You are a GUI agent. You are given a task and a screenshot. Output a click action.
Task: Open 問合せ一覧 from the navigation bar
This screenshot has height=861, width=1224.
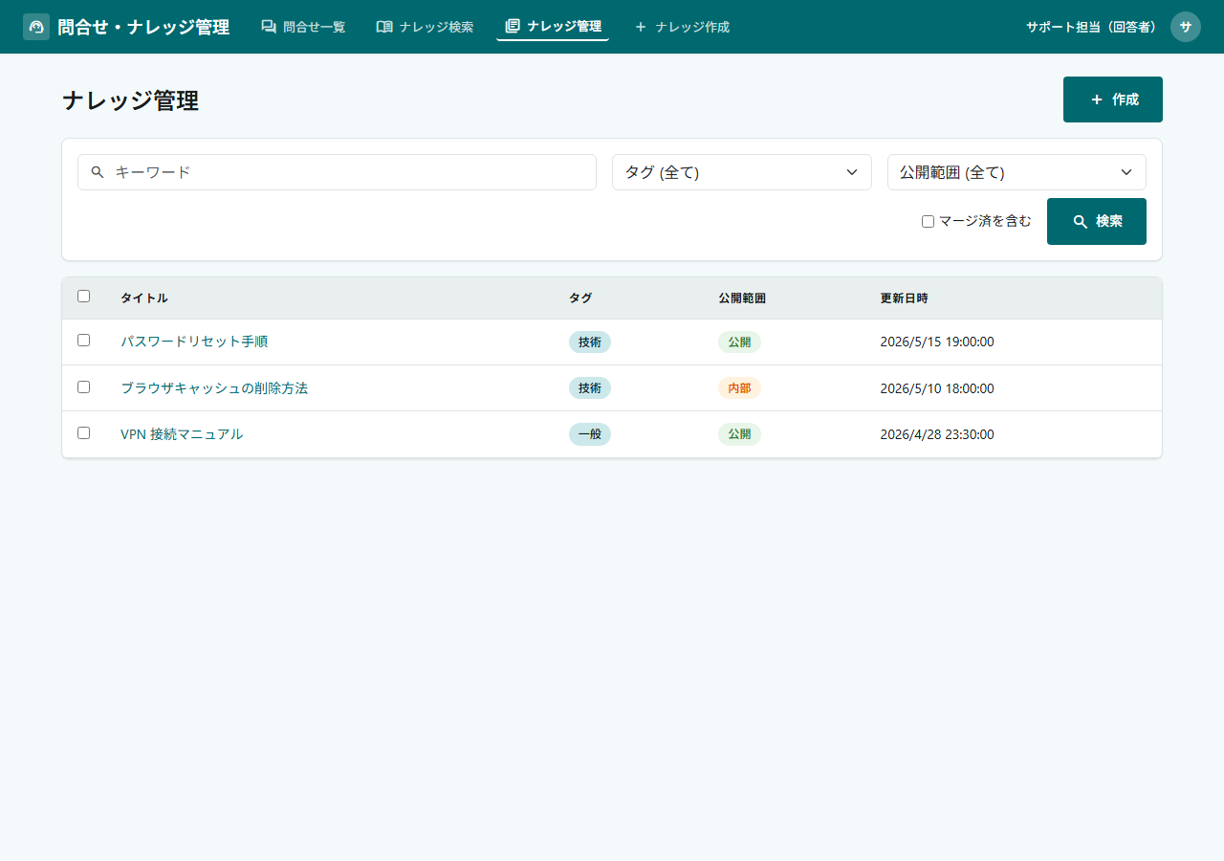tap(303, 27)
